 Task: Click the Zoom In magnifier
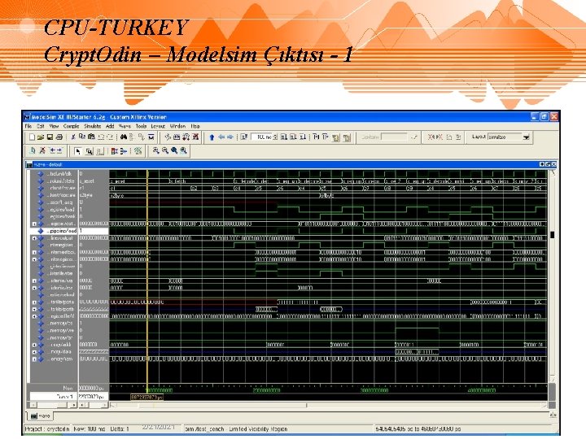155,151
